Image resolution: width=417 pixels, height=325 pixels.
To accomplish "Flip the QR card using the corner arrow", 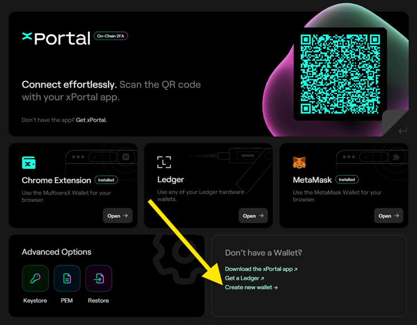I will click(402, 130).
